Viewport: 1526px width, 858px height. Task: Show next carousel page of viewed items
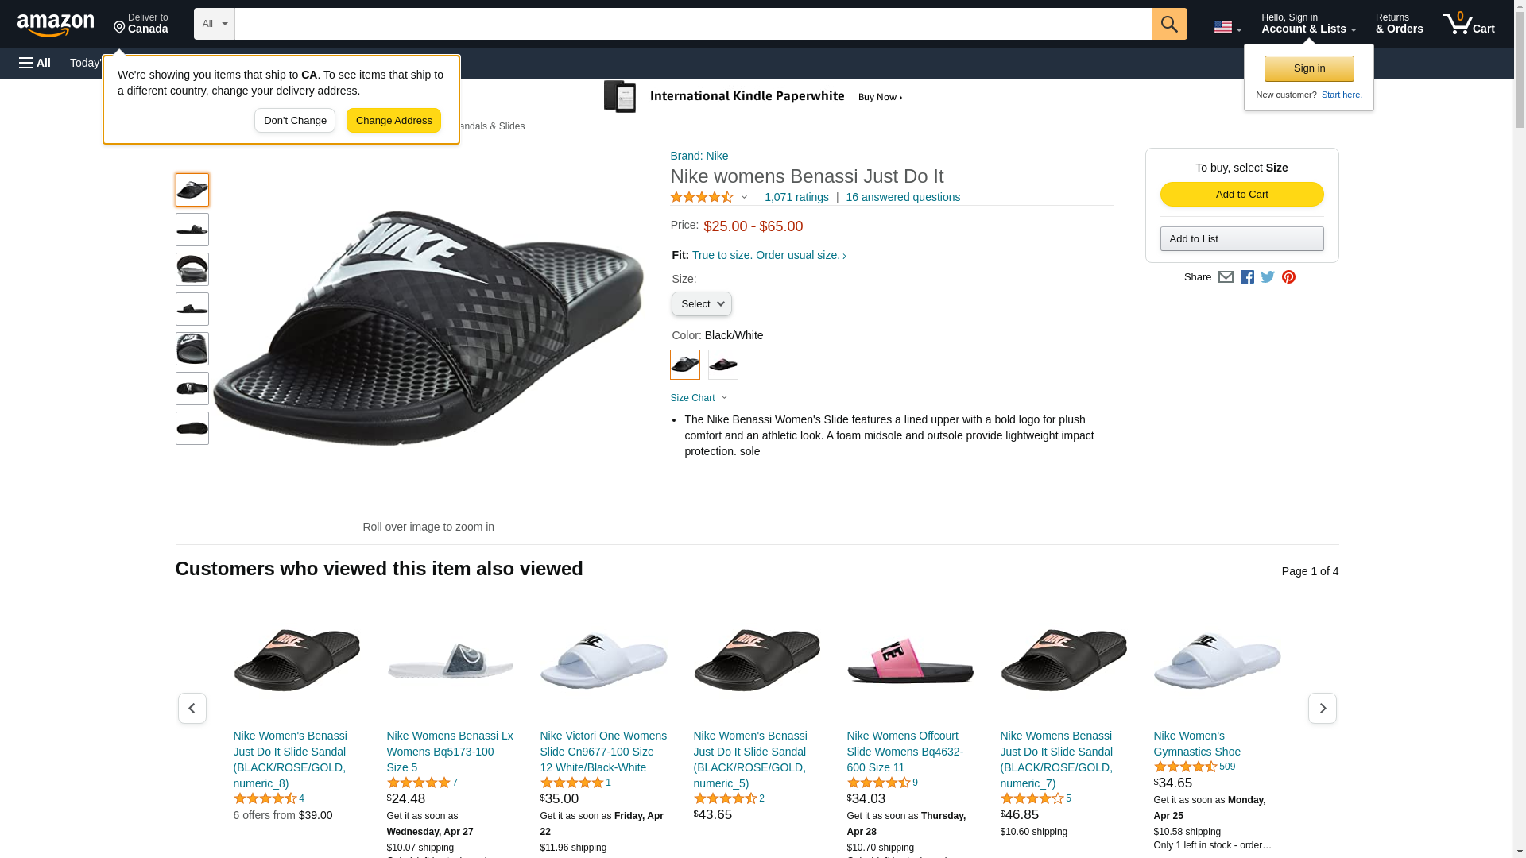pyautogui.click(x=1322, y=708)
